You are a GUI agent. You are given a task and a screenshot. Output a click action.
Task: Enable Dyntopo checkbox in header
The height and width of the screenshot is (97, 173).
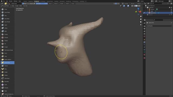tap(123, 4)
